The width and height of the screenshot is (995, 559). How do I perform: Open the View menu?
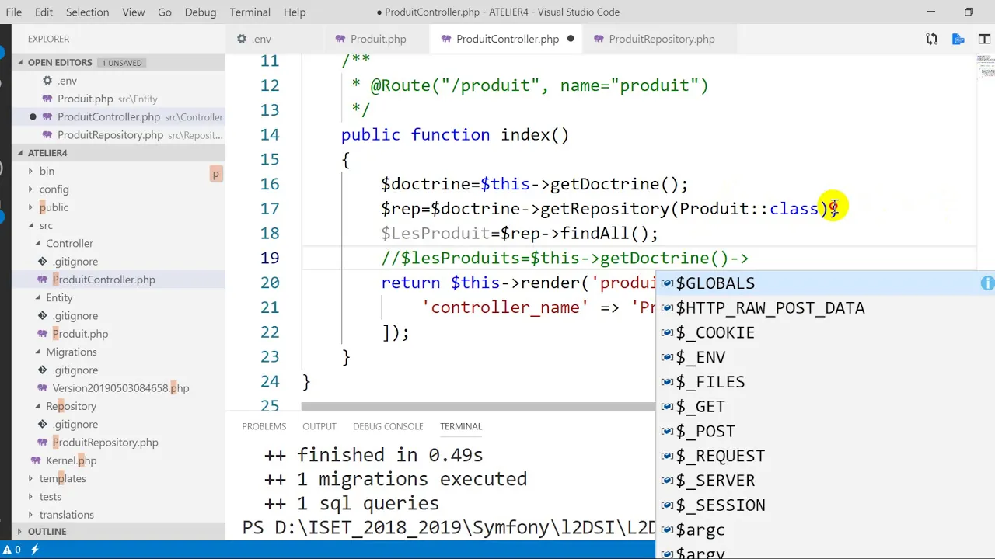[134, 12]
